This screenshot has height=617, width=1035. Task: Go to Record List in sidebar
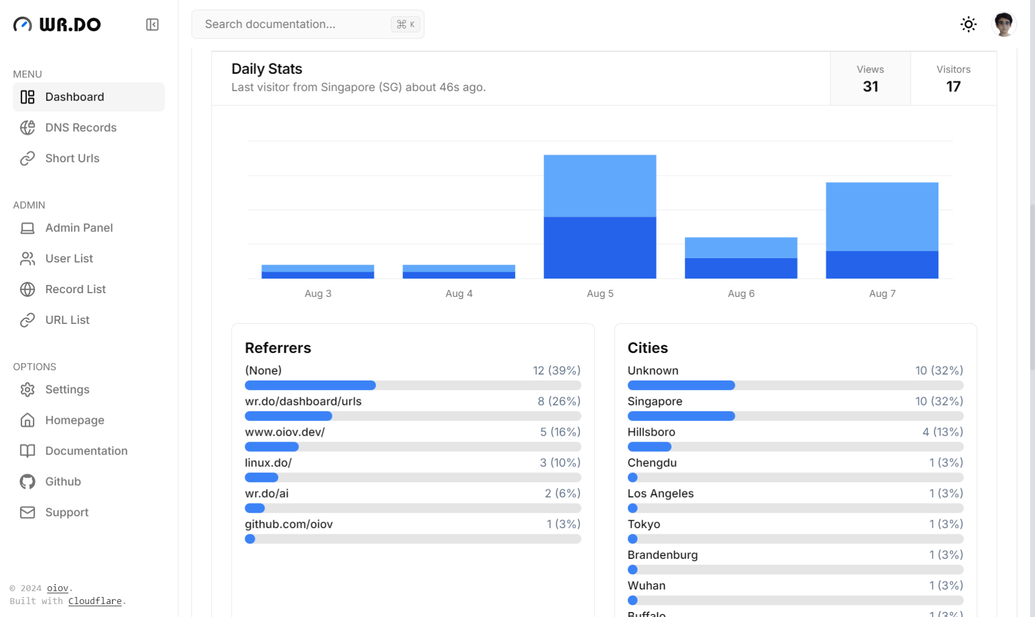[75, 289]
